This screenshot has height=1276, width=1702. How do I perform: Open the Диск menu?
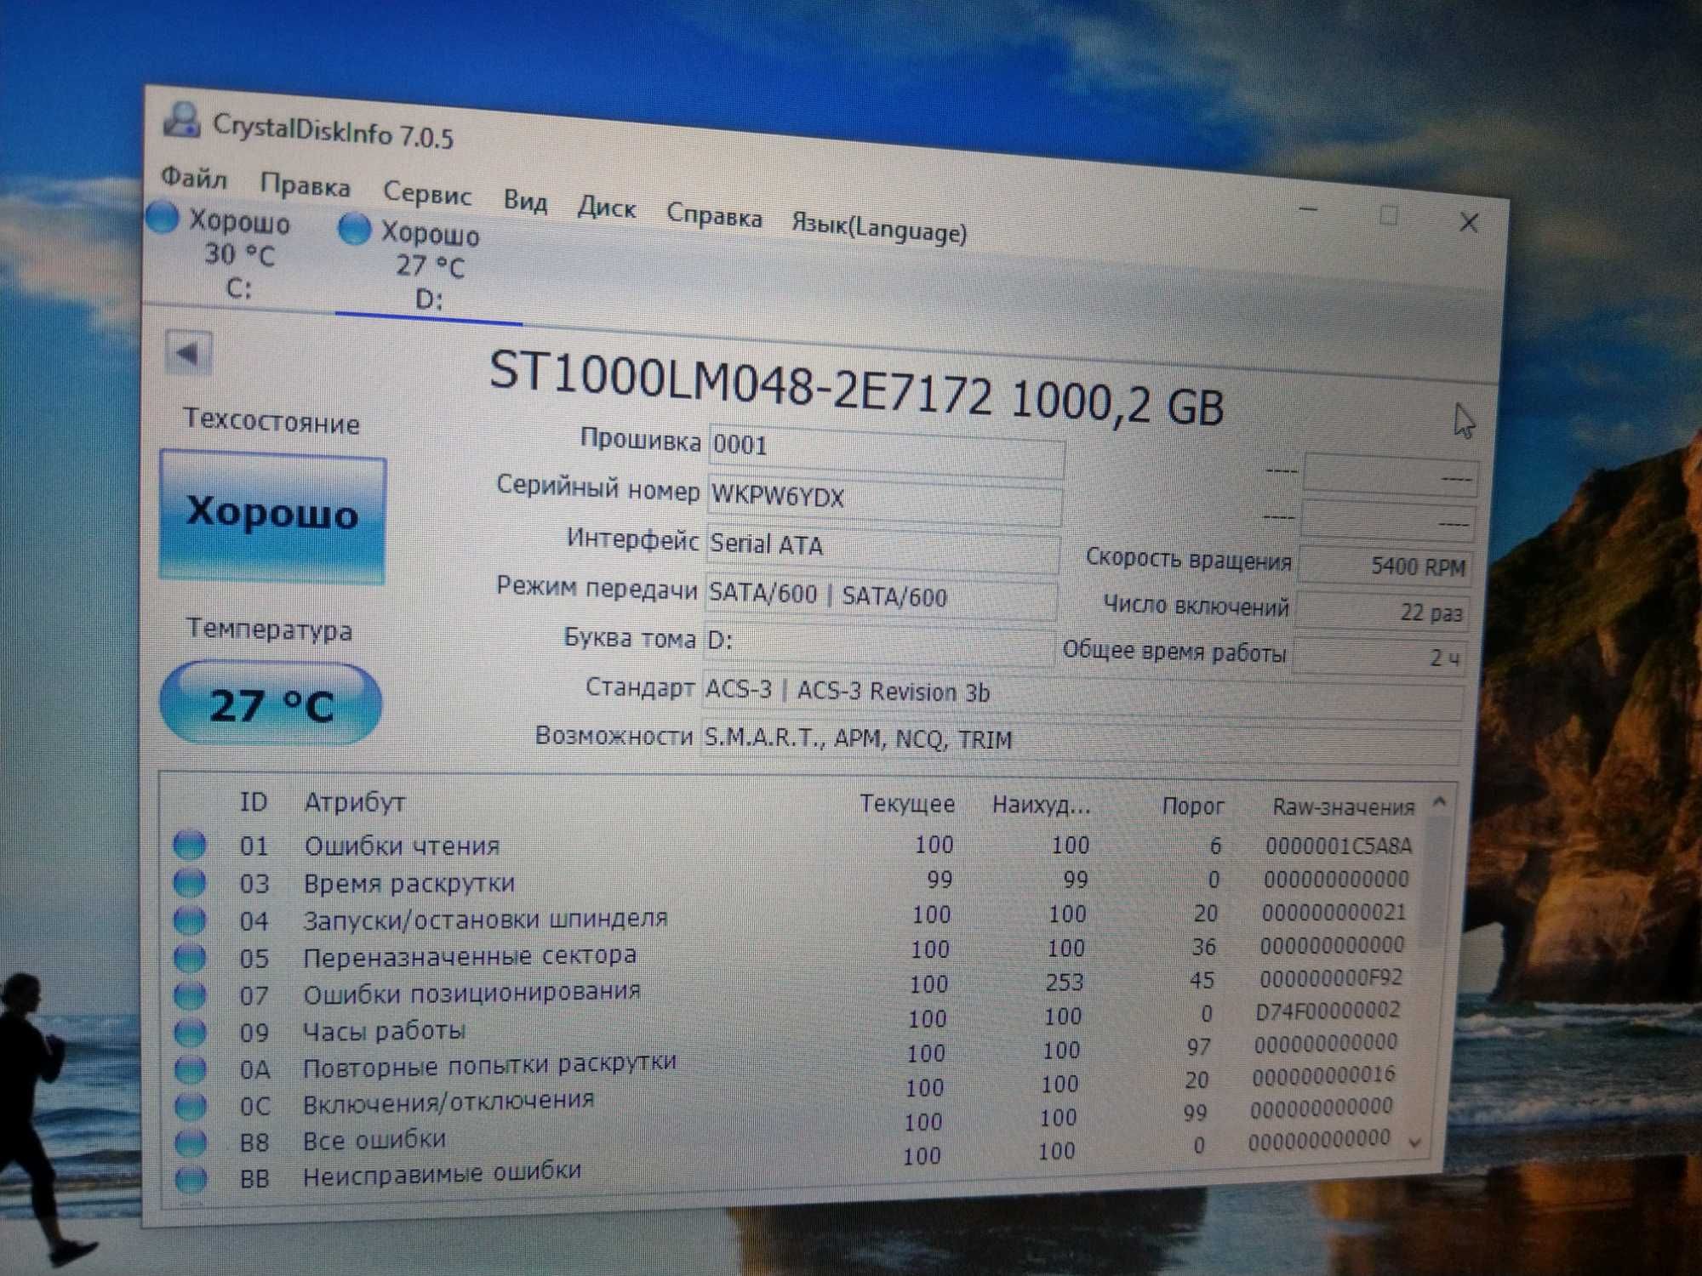pos(606,207)
